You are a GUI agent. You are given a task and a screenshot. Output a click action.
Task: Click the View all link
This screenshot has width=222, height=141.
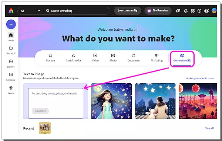pyautogui.click(x=209, y=128)
